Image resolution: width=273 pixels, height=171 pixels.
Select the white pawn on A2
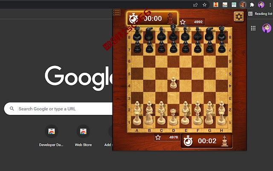137,107
